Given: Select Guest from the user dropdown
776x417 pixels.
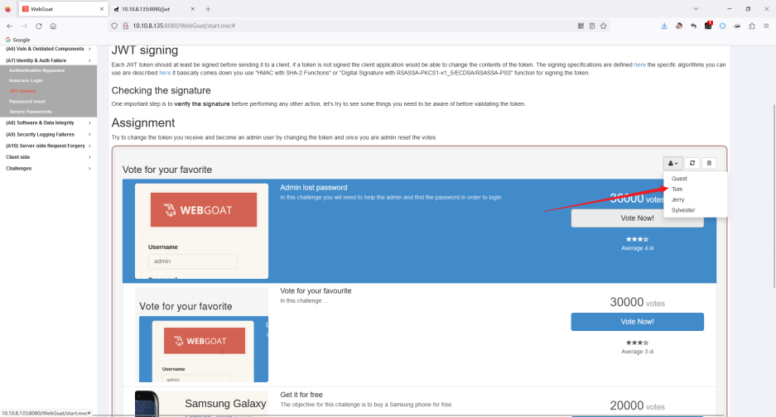Looking at the screenshot, I should (679, 179).
